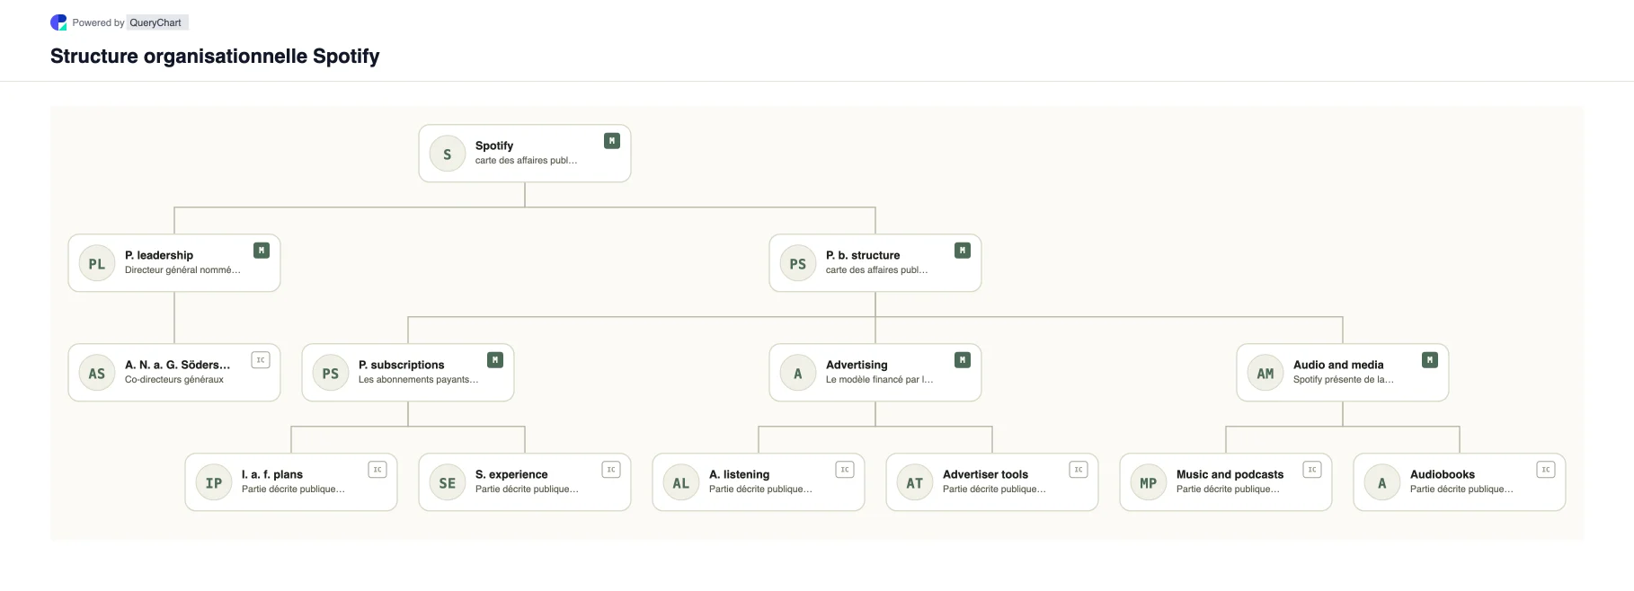Select the P. leadership node card

174,263
